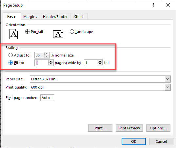This screenshot has height=148, width=176.
Task: Decrease pages wide with down spinner arrow
Action: pyautogui.click(x=50, y=64)
